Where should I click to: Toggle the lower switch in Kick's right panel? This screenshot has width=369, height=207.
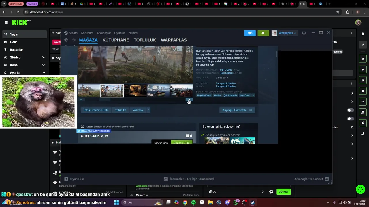pos(350,118)
